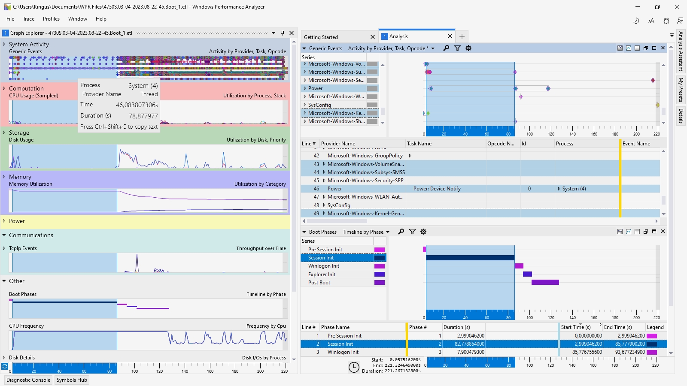Open the Diagnostic Console
The width and height of the screenshot is (687, 386).
28,380
